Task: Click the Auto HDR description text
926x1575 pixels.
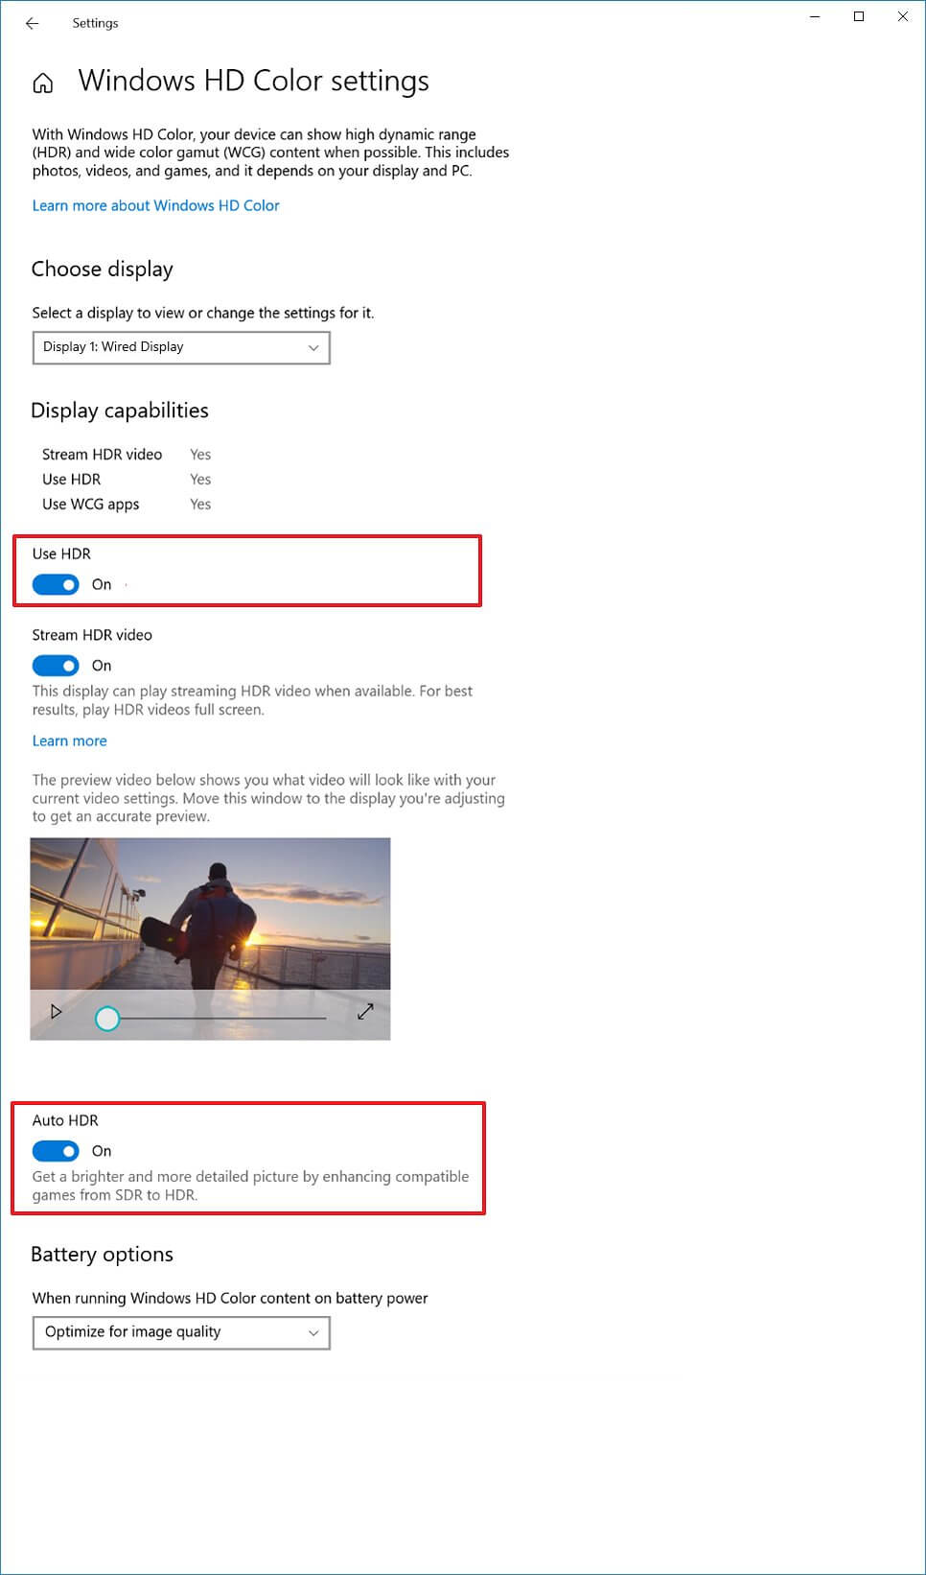Action: [251, 1186]
